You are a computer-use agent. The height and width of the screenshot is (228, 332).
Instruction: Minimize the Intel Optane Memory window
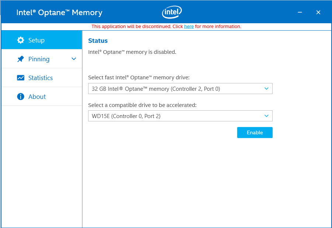point(300,12)
